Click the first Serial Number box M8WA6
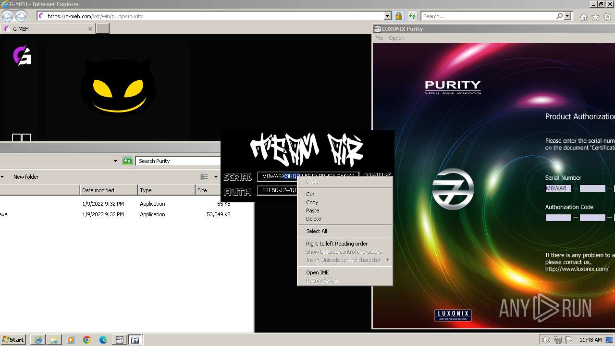This screenshot has height=346, width=615. 558,188
